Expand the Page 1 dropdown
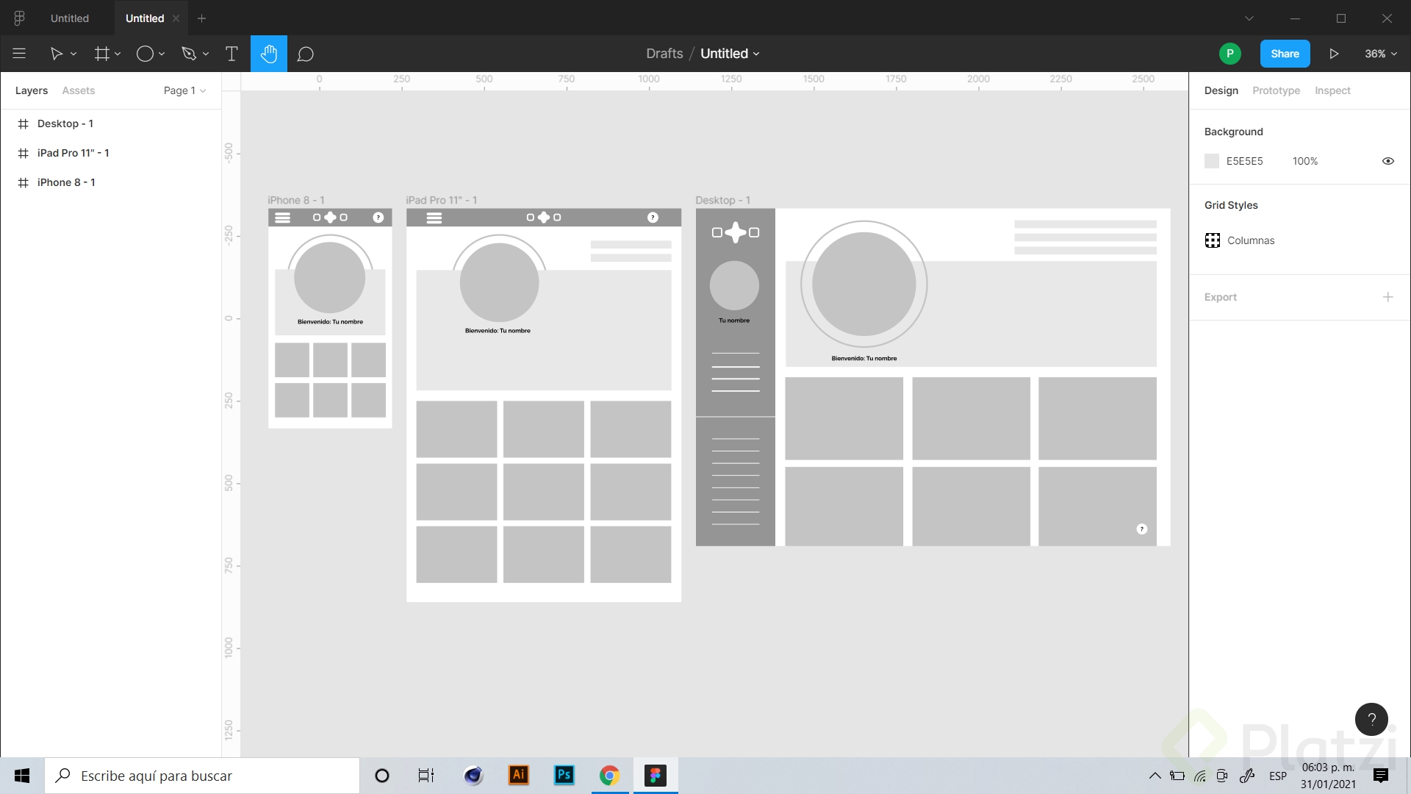 click(x=184, y=90)
